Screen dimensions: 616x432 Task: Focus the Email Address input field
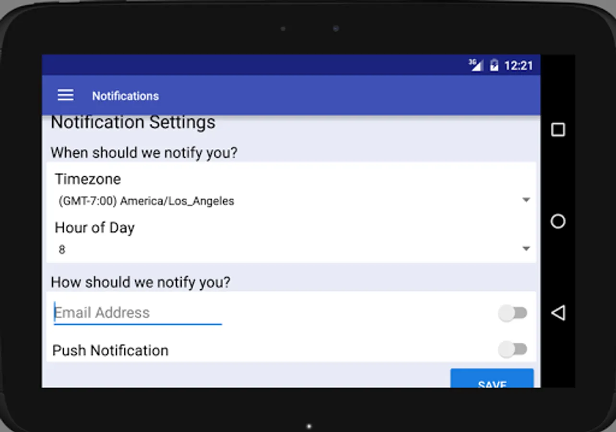point(138,313)
